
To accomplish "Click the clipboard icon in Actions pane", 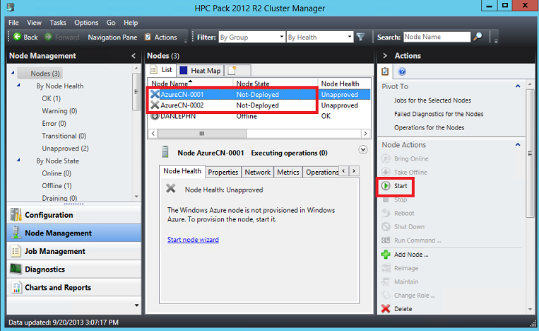I will pyautogui.click(x=385, y=71).
